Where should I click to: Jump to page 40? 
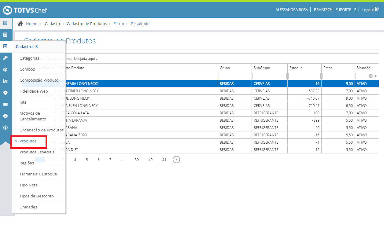click(x=150, y=160)
